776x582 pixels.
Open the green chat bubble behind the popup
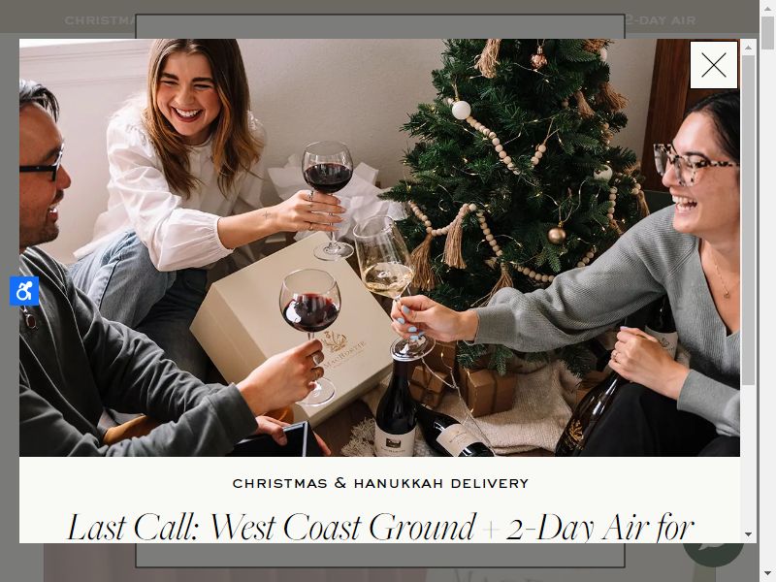pyautogui.click(x=713, y=554)
